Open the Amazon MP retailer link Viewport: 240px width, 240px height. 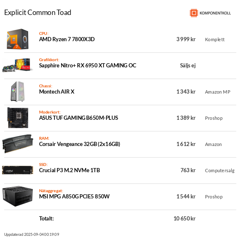[x=218, y=92]
